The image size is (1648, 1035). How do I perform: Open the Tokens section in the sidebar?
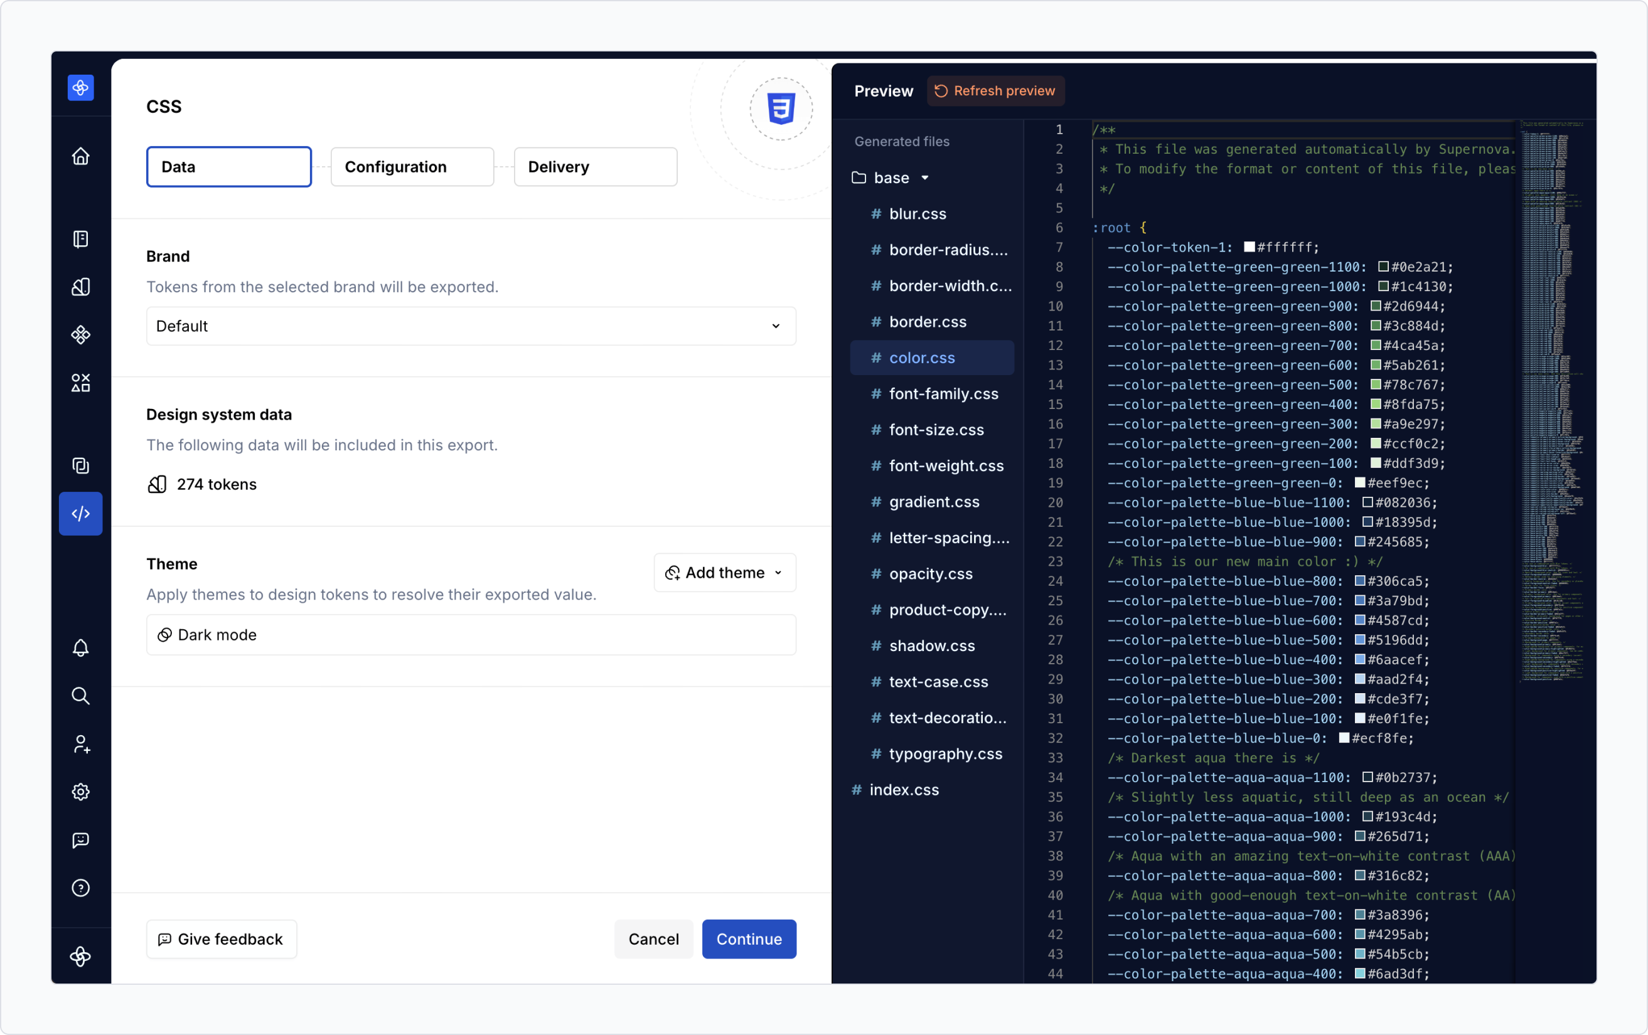[81, 287]
